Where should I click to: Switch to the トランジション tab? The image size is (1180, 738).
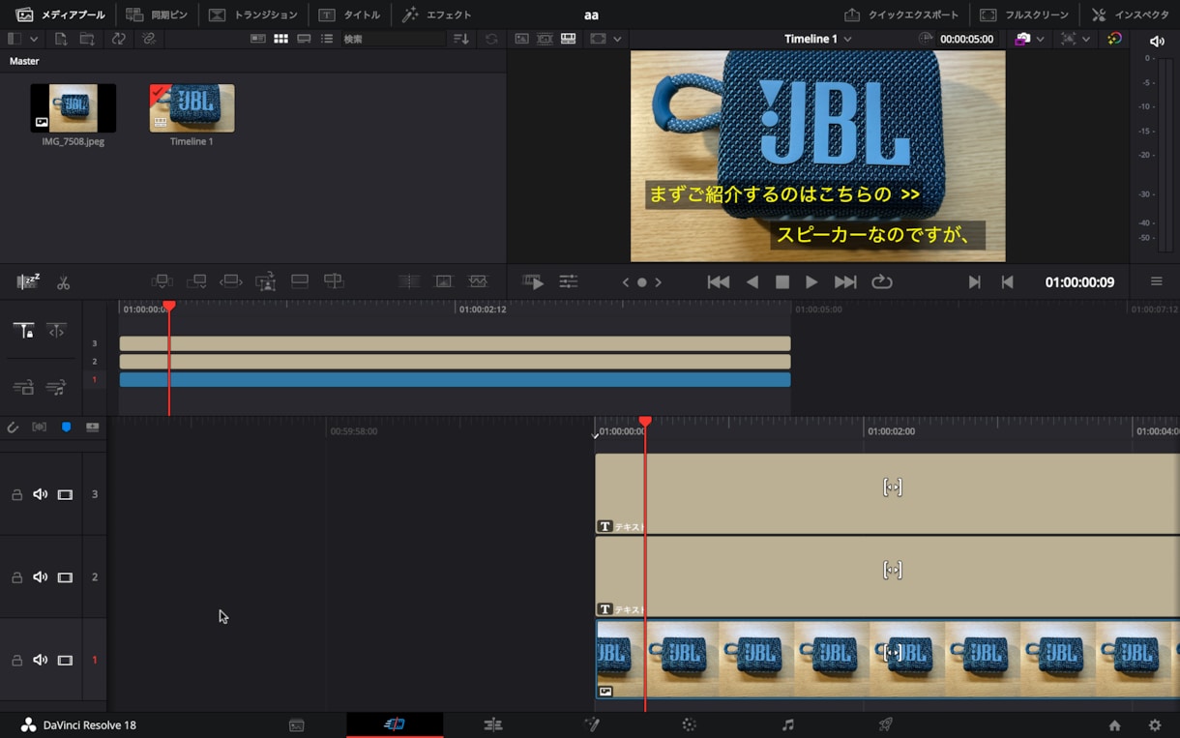click(x=253, y=15)
